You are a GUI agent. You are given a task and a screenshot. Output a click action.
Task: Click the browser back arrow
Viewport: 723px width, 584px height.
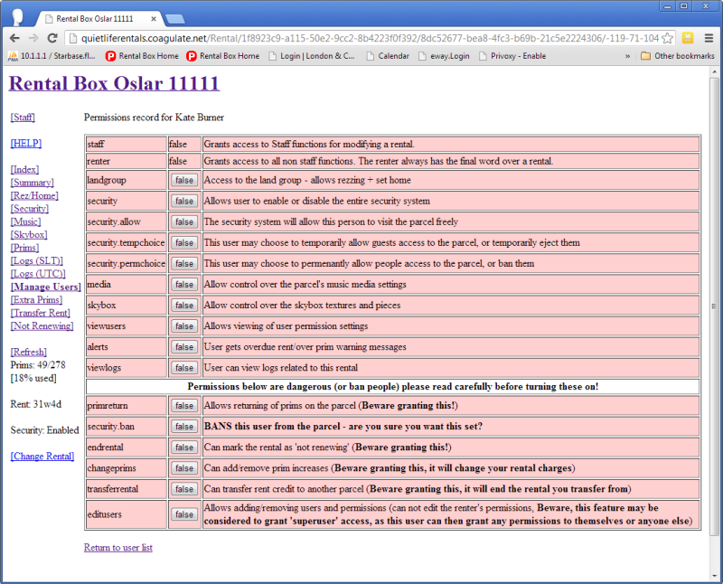point(13,39)
